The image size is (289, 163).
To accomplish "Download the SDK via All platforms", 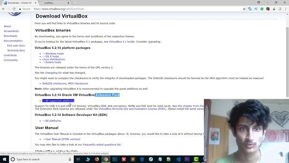I will pos(52,121).
